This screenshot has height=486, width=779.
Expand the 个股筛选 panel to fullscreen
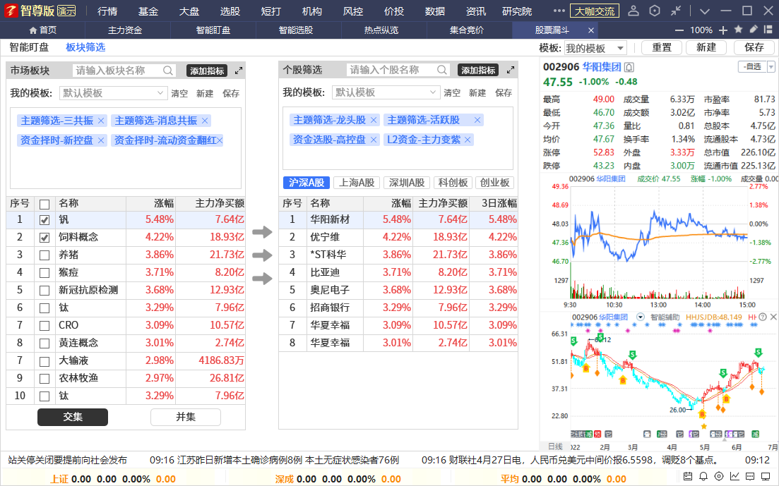[510, 70]
